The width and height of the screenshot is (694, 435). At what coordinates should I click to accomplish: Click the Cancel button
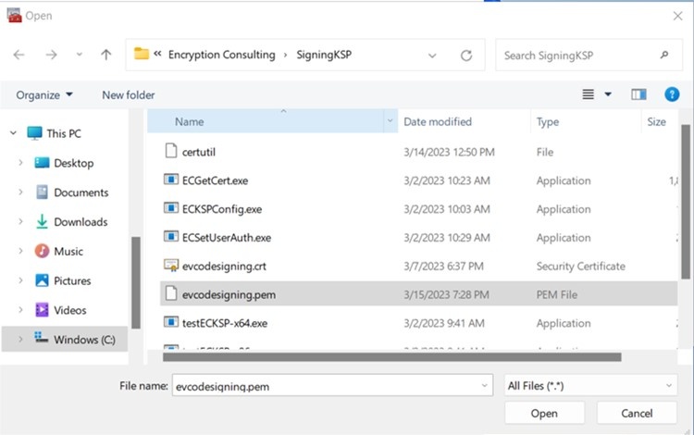pyautogui.click(x=637, y=414)
